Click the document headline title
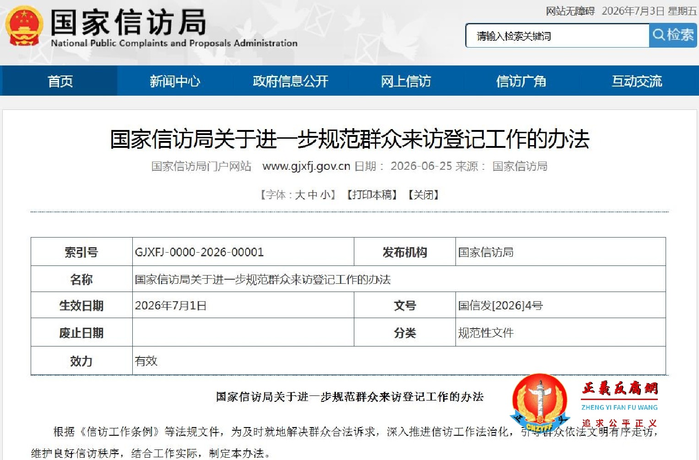The height and width of the screenshot is (460, 699). pos(350,139)
